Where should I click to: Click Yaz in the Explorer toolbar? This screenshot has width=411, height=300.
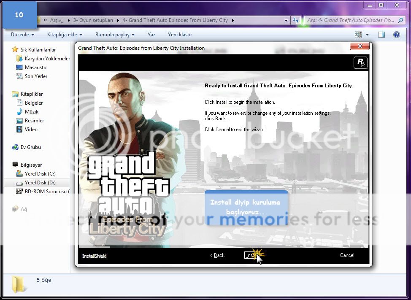click(x=151, y=35)
